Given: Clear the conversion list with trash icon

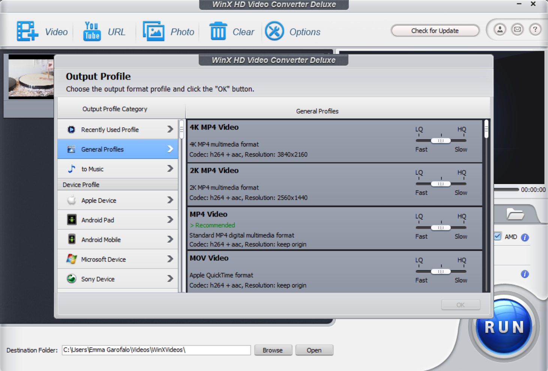Looking at the screenshot, I should pyautogui.click(x=219, y=31).
